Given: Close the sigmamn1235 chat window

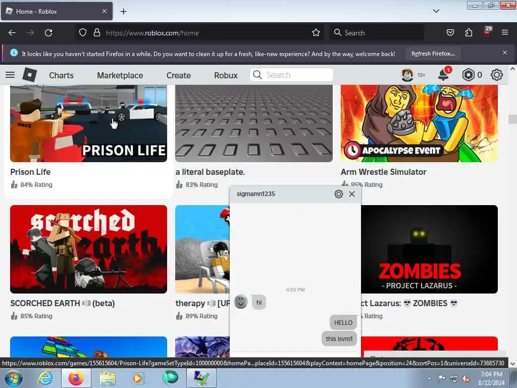Looking at the screenshot, I should [352, 194].
